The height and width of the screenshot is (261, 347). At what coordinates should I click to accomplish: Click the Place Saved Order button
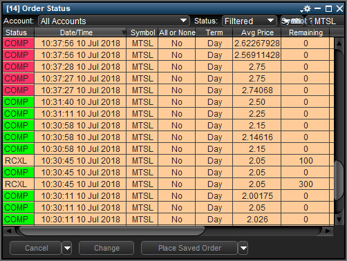(189, 248)
